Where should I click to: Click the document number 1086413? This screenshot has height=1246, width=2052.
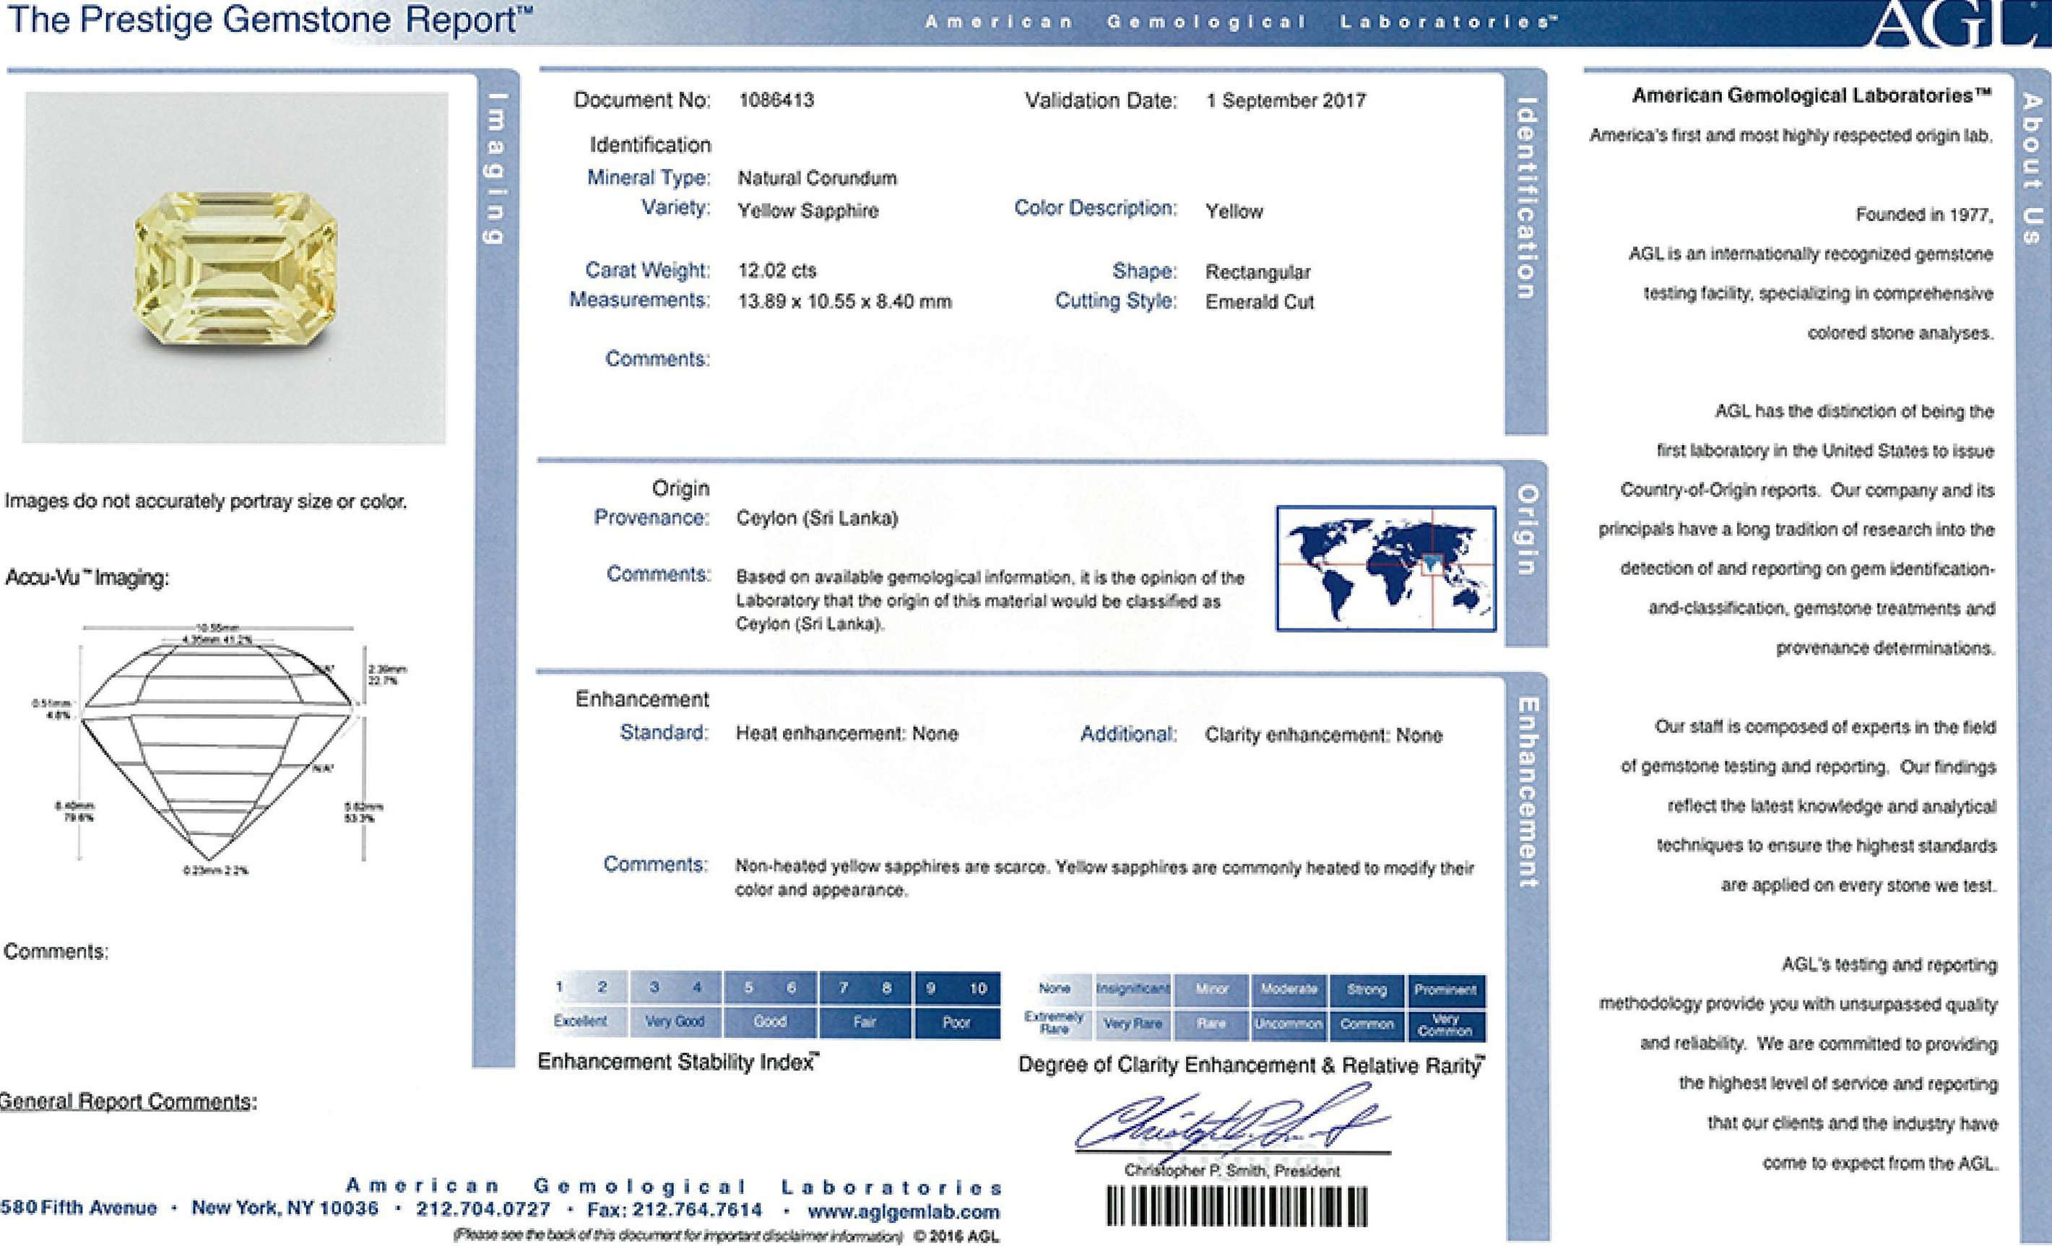pos(776,101)
